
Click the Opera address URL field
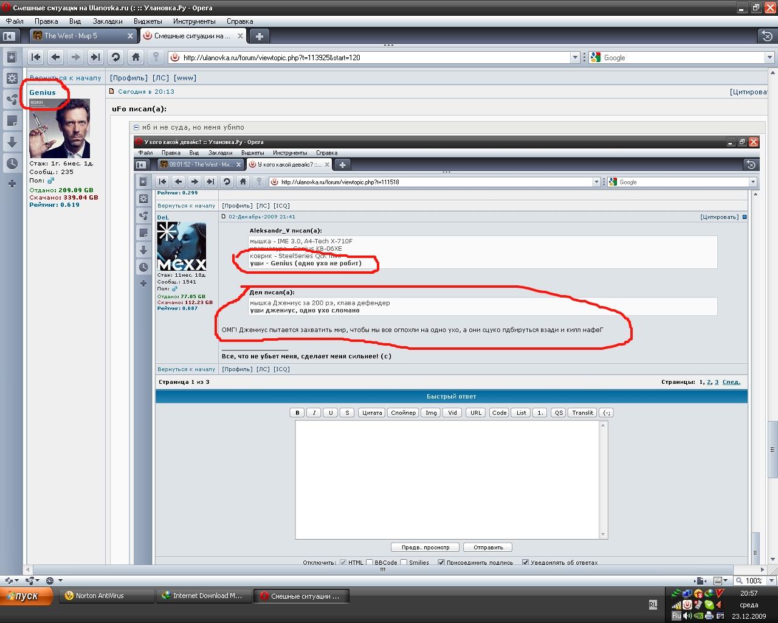[x=375, y=58]
